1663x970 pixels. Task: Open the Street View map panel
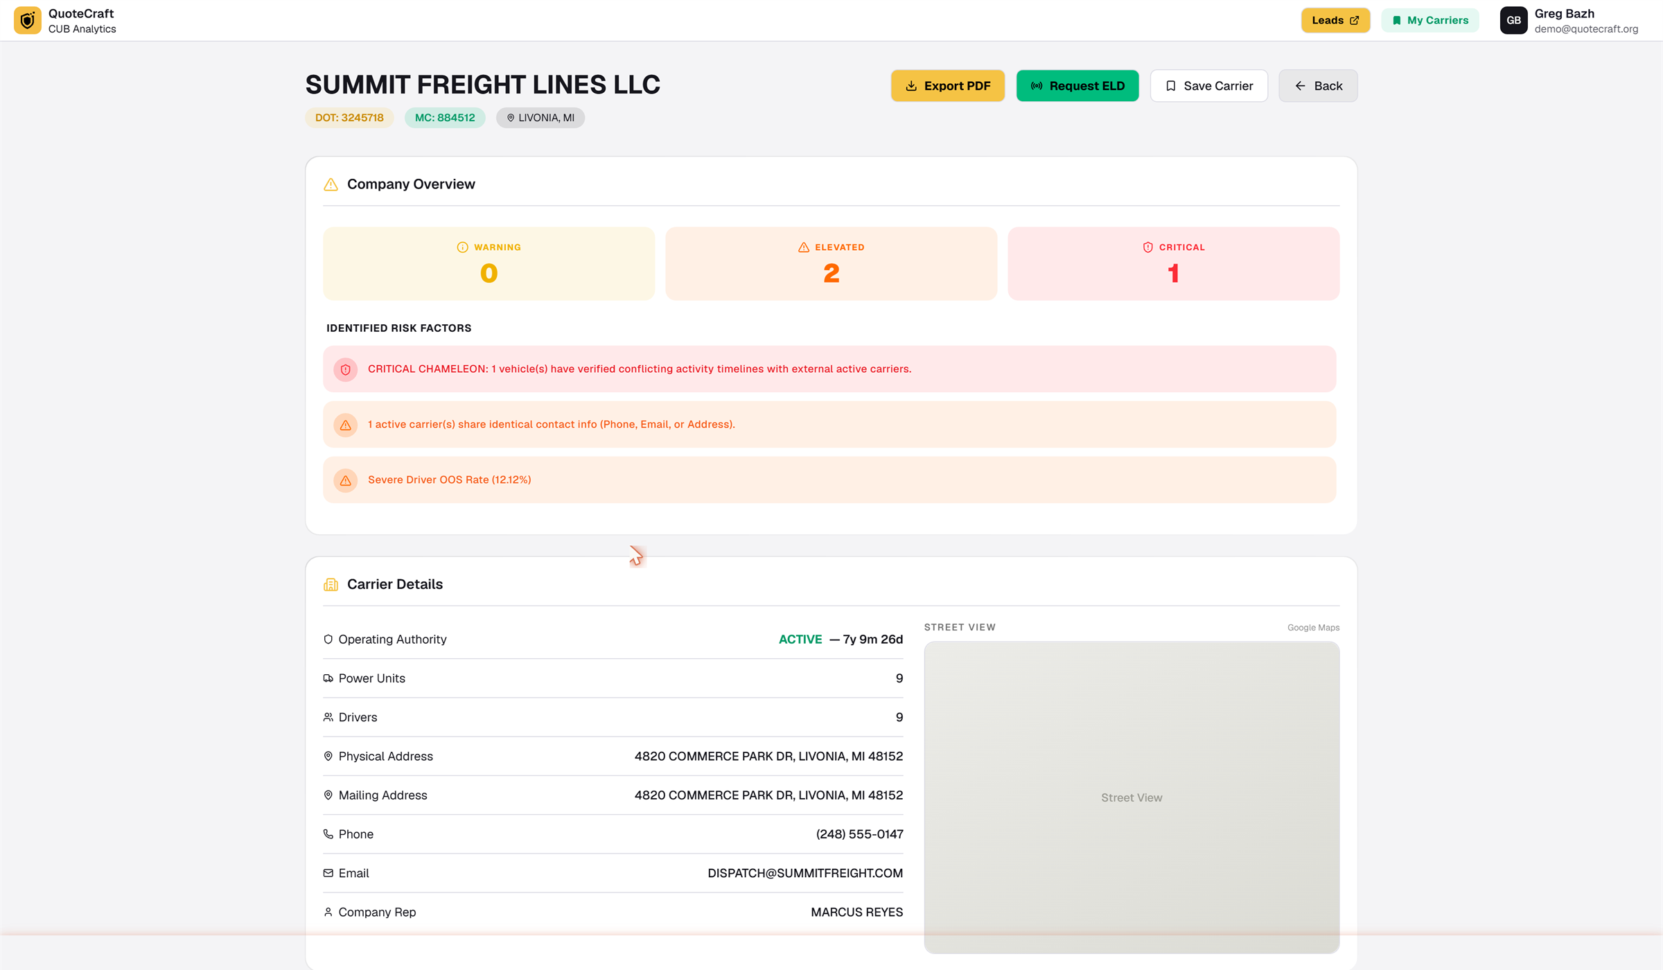1132,797
